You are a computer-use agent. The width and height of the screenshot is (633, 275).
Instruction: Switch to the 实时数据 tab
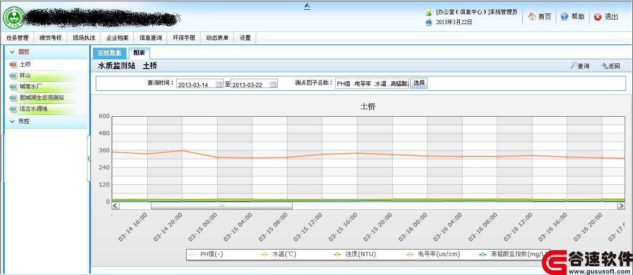109,53
